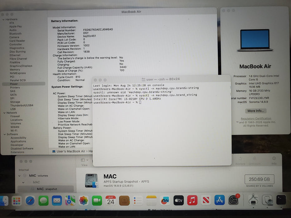Open Maps from the Dock

tap(70, 201)
